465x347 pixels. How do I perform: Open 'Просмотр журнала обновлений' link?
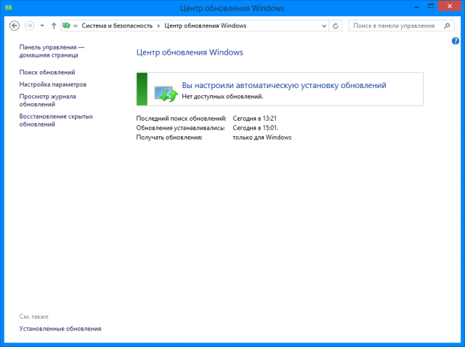(47, 100)
